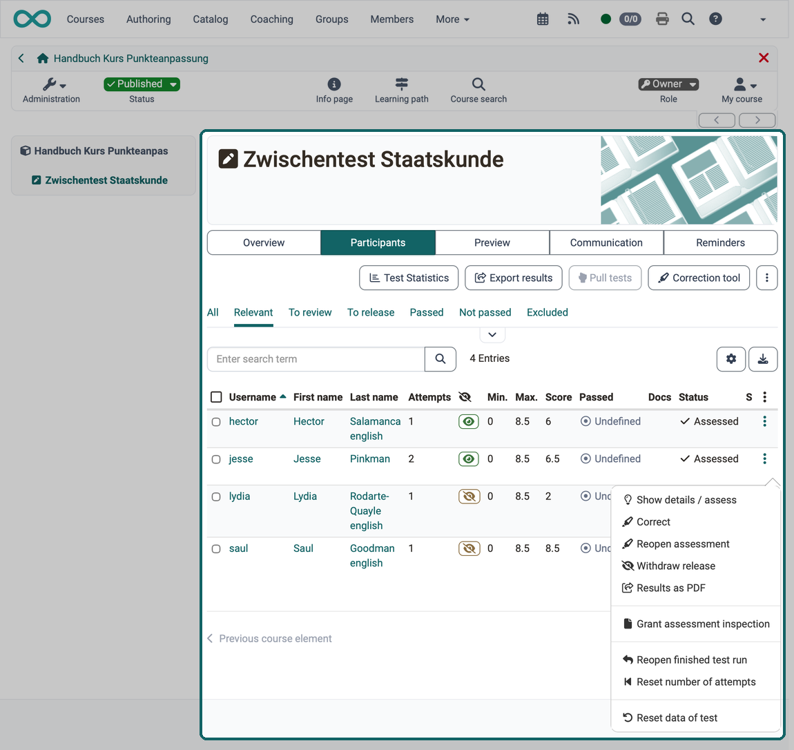The height and width of the screenshot is (750, 794).
Task: Open the Administration dropdown
Action: [51, 90]
